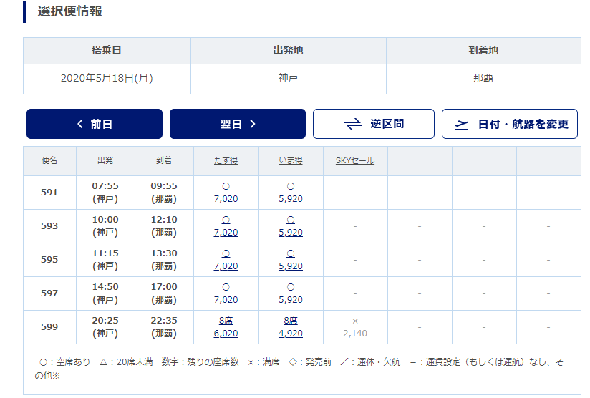The height and width of the screenshot is (398, 590).
Task: Click arrival time 12:10 (那覇)
Action: click(164, 226)
